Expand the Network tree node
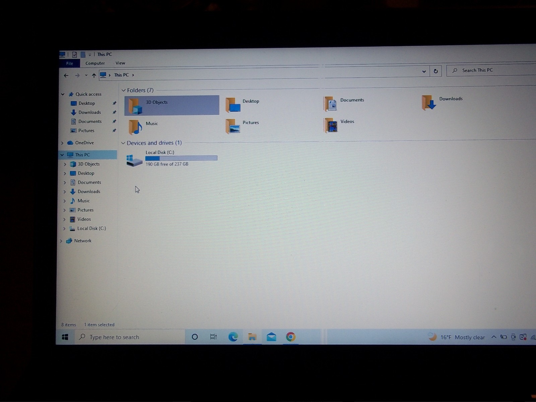The image size is (536, 402). coord(61,241)
